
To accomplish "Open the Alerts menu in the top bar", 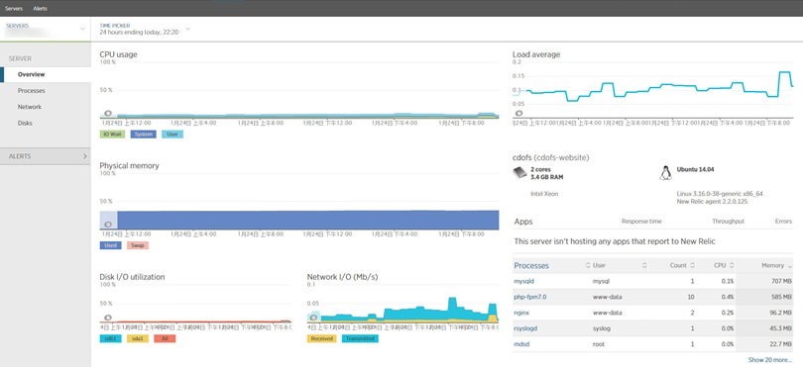I will pyautogui.click(x=40, y=9).
